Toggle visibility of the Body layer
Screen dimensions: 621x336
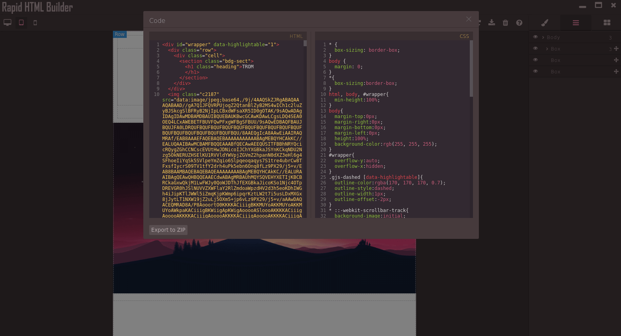coord(535,37)
